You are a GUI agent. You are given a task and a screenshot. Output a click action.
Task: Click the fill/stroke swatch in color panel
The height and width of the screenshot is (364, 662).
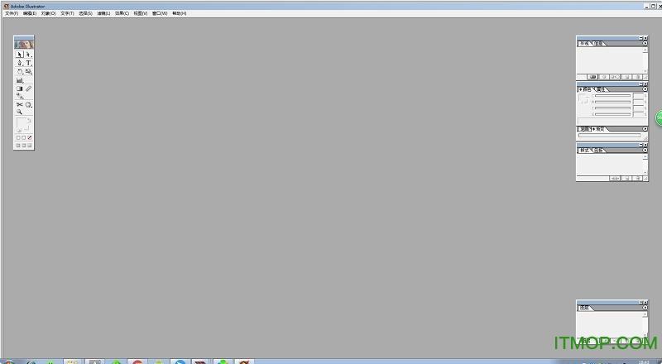pyautogui.click(x=583, y=98)
